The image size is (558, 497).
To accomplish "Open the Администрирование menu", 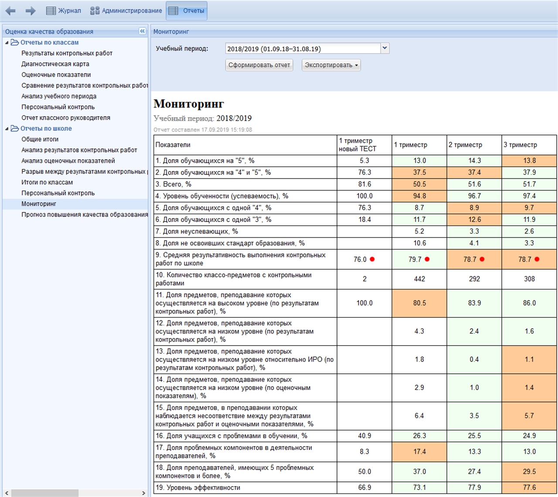I will pos(126,11).
